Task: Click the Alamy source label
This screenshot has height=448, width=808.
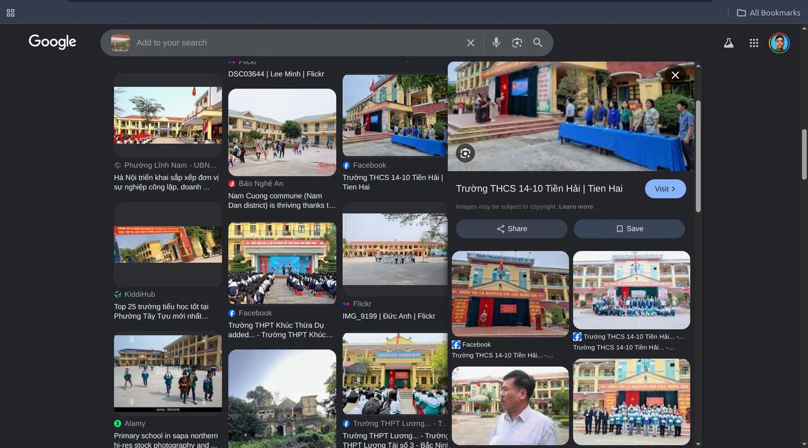Action: pyautogui.click(x=134, y=424)
